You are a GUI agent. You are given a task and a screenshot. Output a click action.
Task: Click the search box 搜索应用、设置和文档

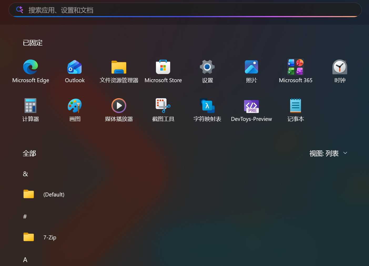185,10
